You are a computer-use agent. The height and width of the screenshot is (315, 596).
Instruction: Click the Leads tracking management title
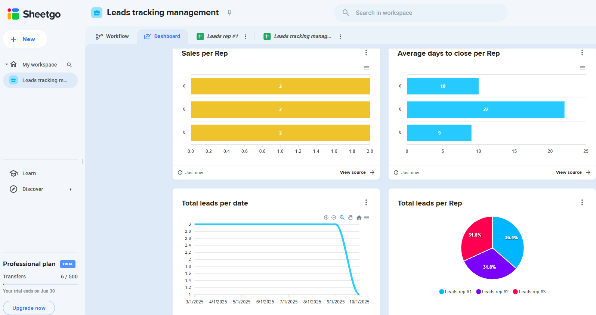click(x=163, y=12)
